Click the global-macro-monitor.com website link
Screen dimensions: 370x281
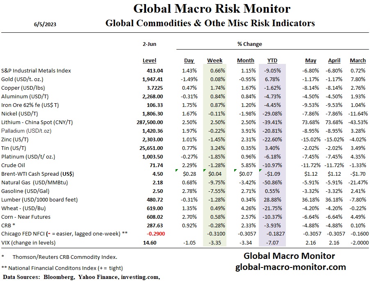[290, 267]
